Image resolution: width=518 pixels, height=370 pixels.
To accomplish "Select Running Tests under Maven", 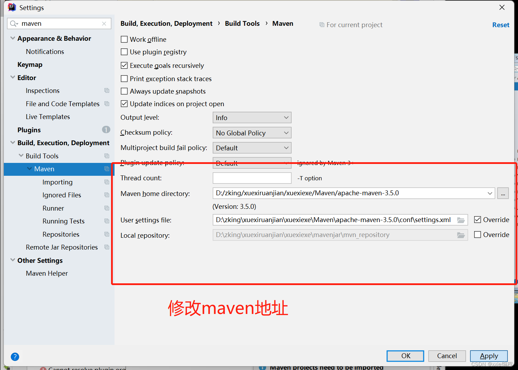I will coord(63,221).
